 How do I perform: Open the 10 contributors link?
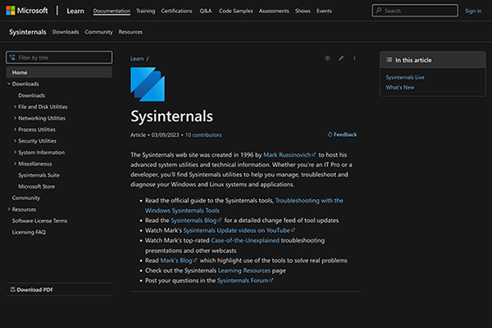[203, 135]
